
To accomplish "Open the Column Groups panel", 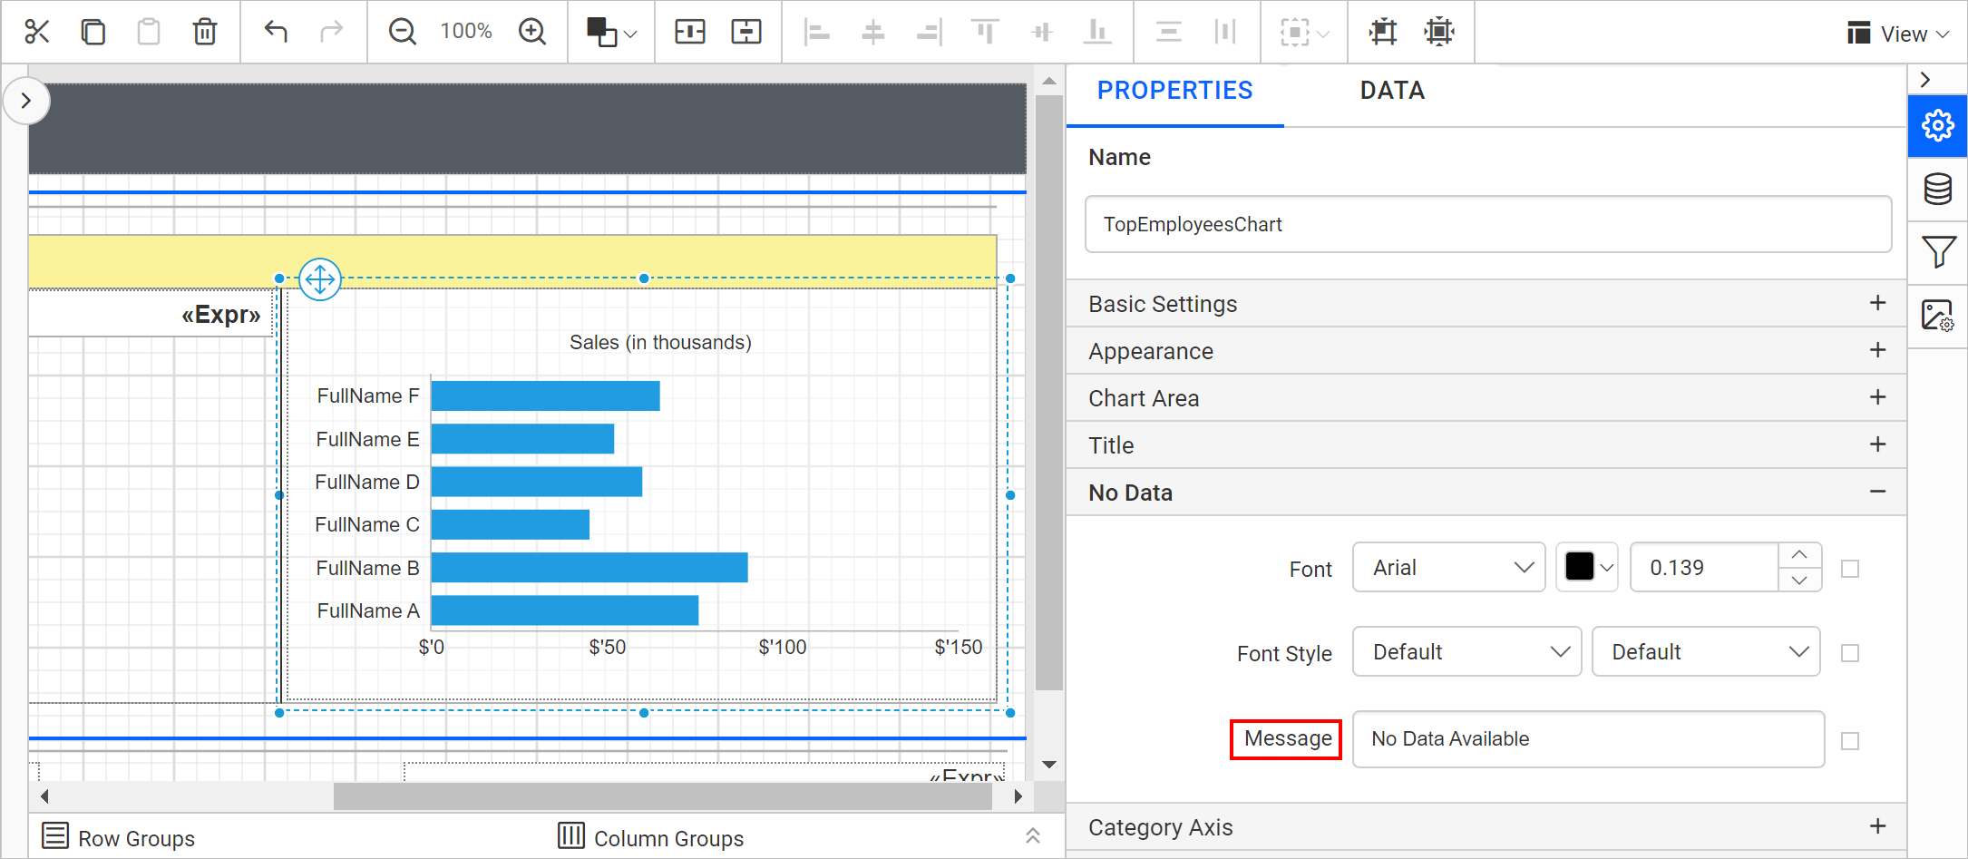I will pos(650,837).
